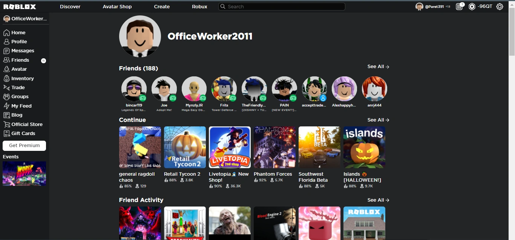
Task: Click the settings gear icon
Action: [x=500, y=6]
